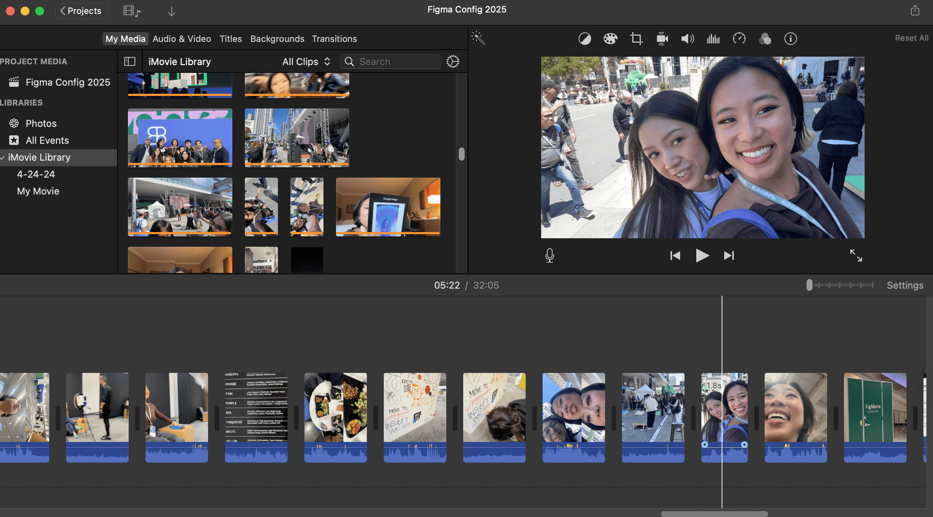Switch to the Titles tab
933x517 pixels.
(230, 39)
